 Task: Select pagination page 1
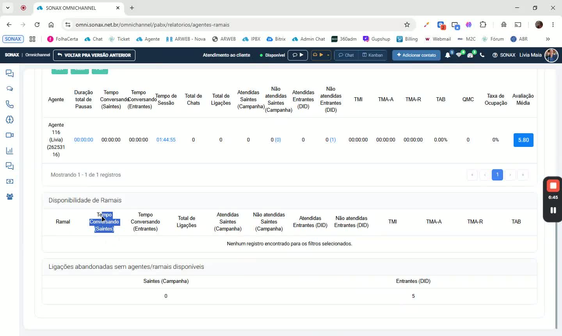tap(497, 175)
